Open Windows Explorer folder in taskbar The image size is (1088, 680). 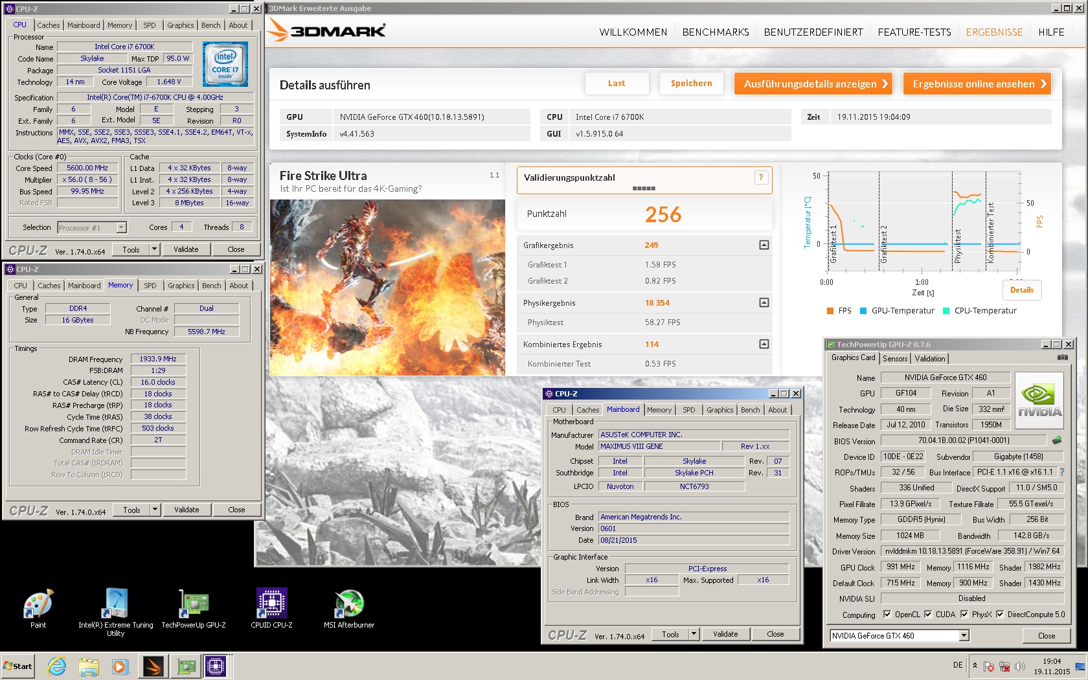click(x=89, y=666)
